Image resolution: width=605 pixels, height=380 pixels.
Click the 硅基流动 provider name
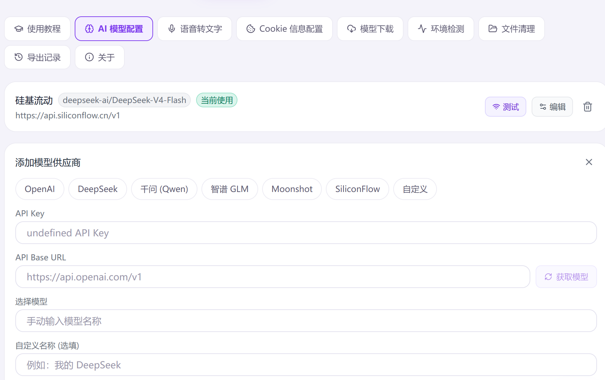[x=34, y=100]
